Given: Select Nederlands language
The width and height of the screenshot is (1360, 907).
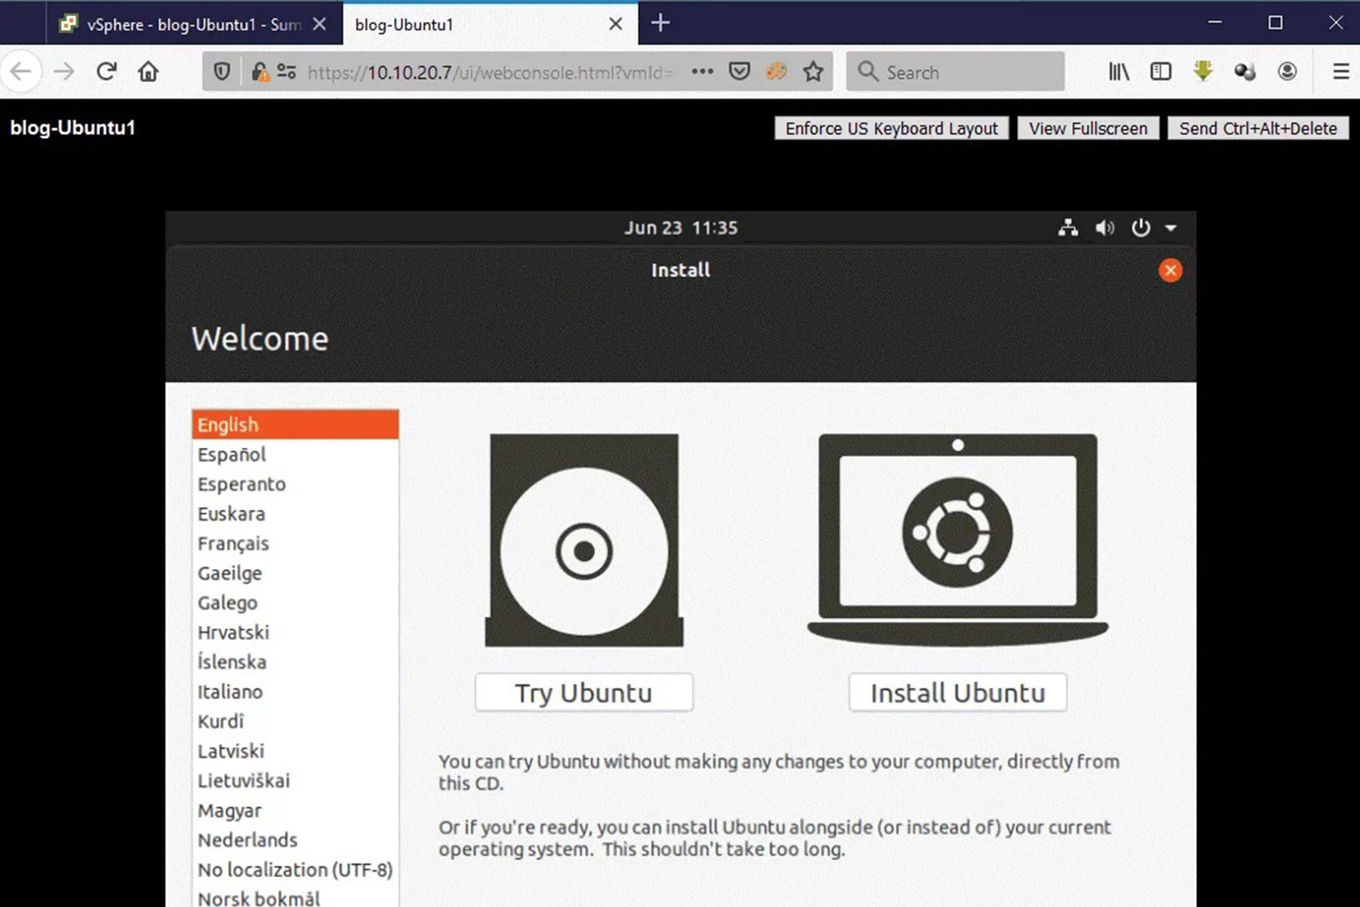Looking at the screenshot, I should coord(295,840).
